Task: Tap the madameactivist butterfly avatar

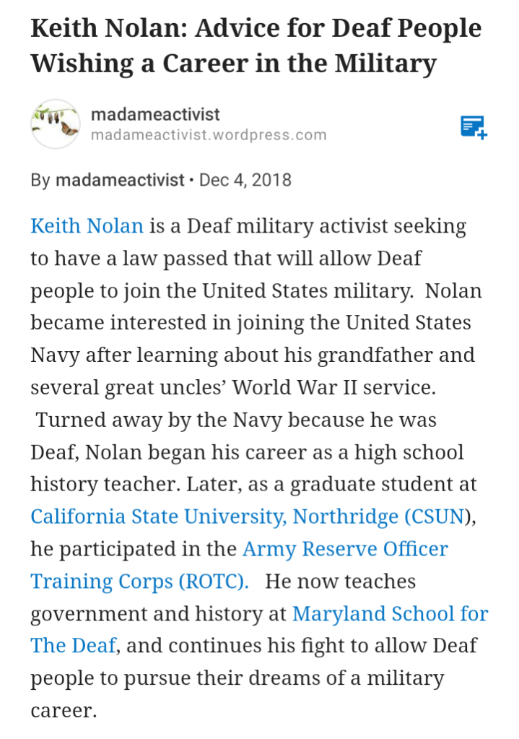Action: [56, 124]
